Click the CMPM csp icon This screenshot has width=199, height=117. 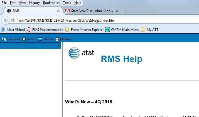(107, 29)
